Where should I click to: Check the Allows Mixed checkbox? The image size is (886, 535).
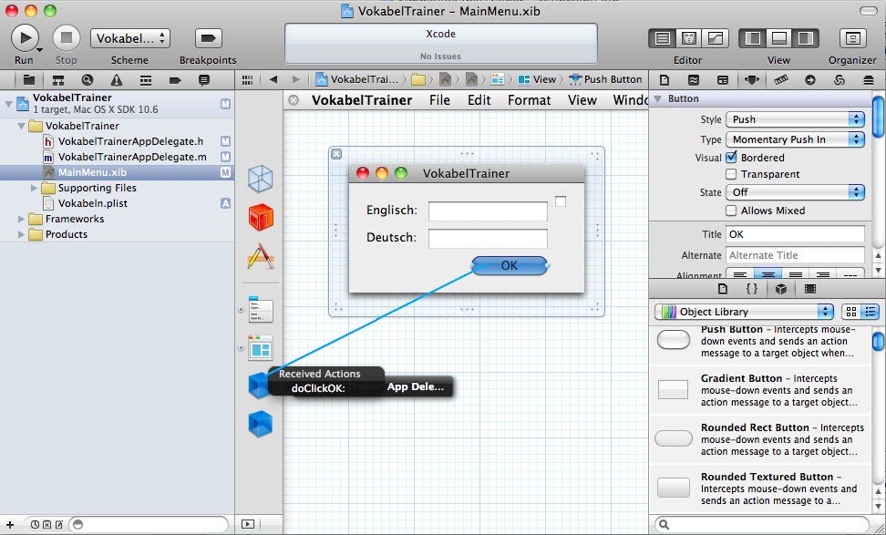point(731,211)
